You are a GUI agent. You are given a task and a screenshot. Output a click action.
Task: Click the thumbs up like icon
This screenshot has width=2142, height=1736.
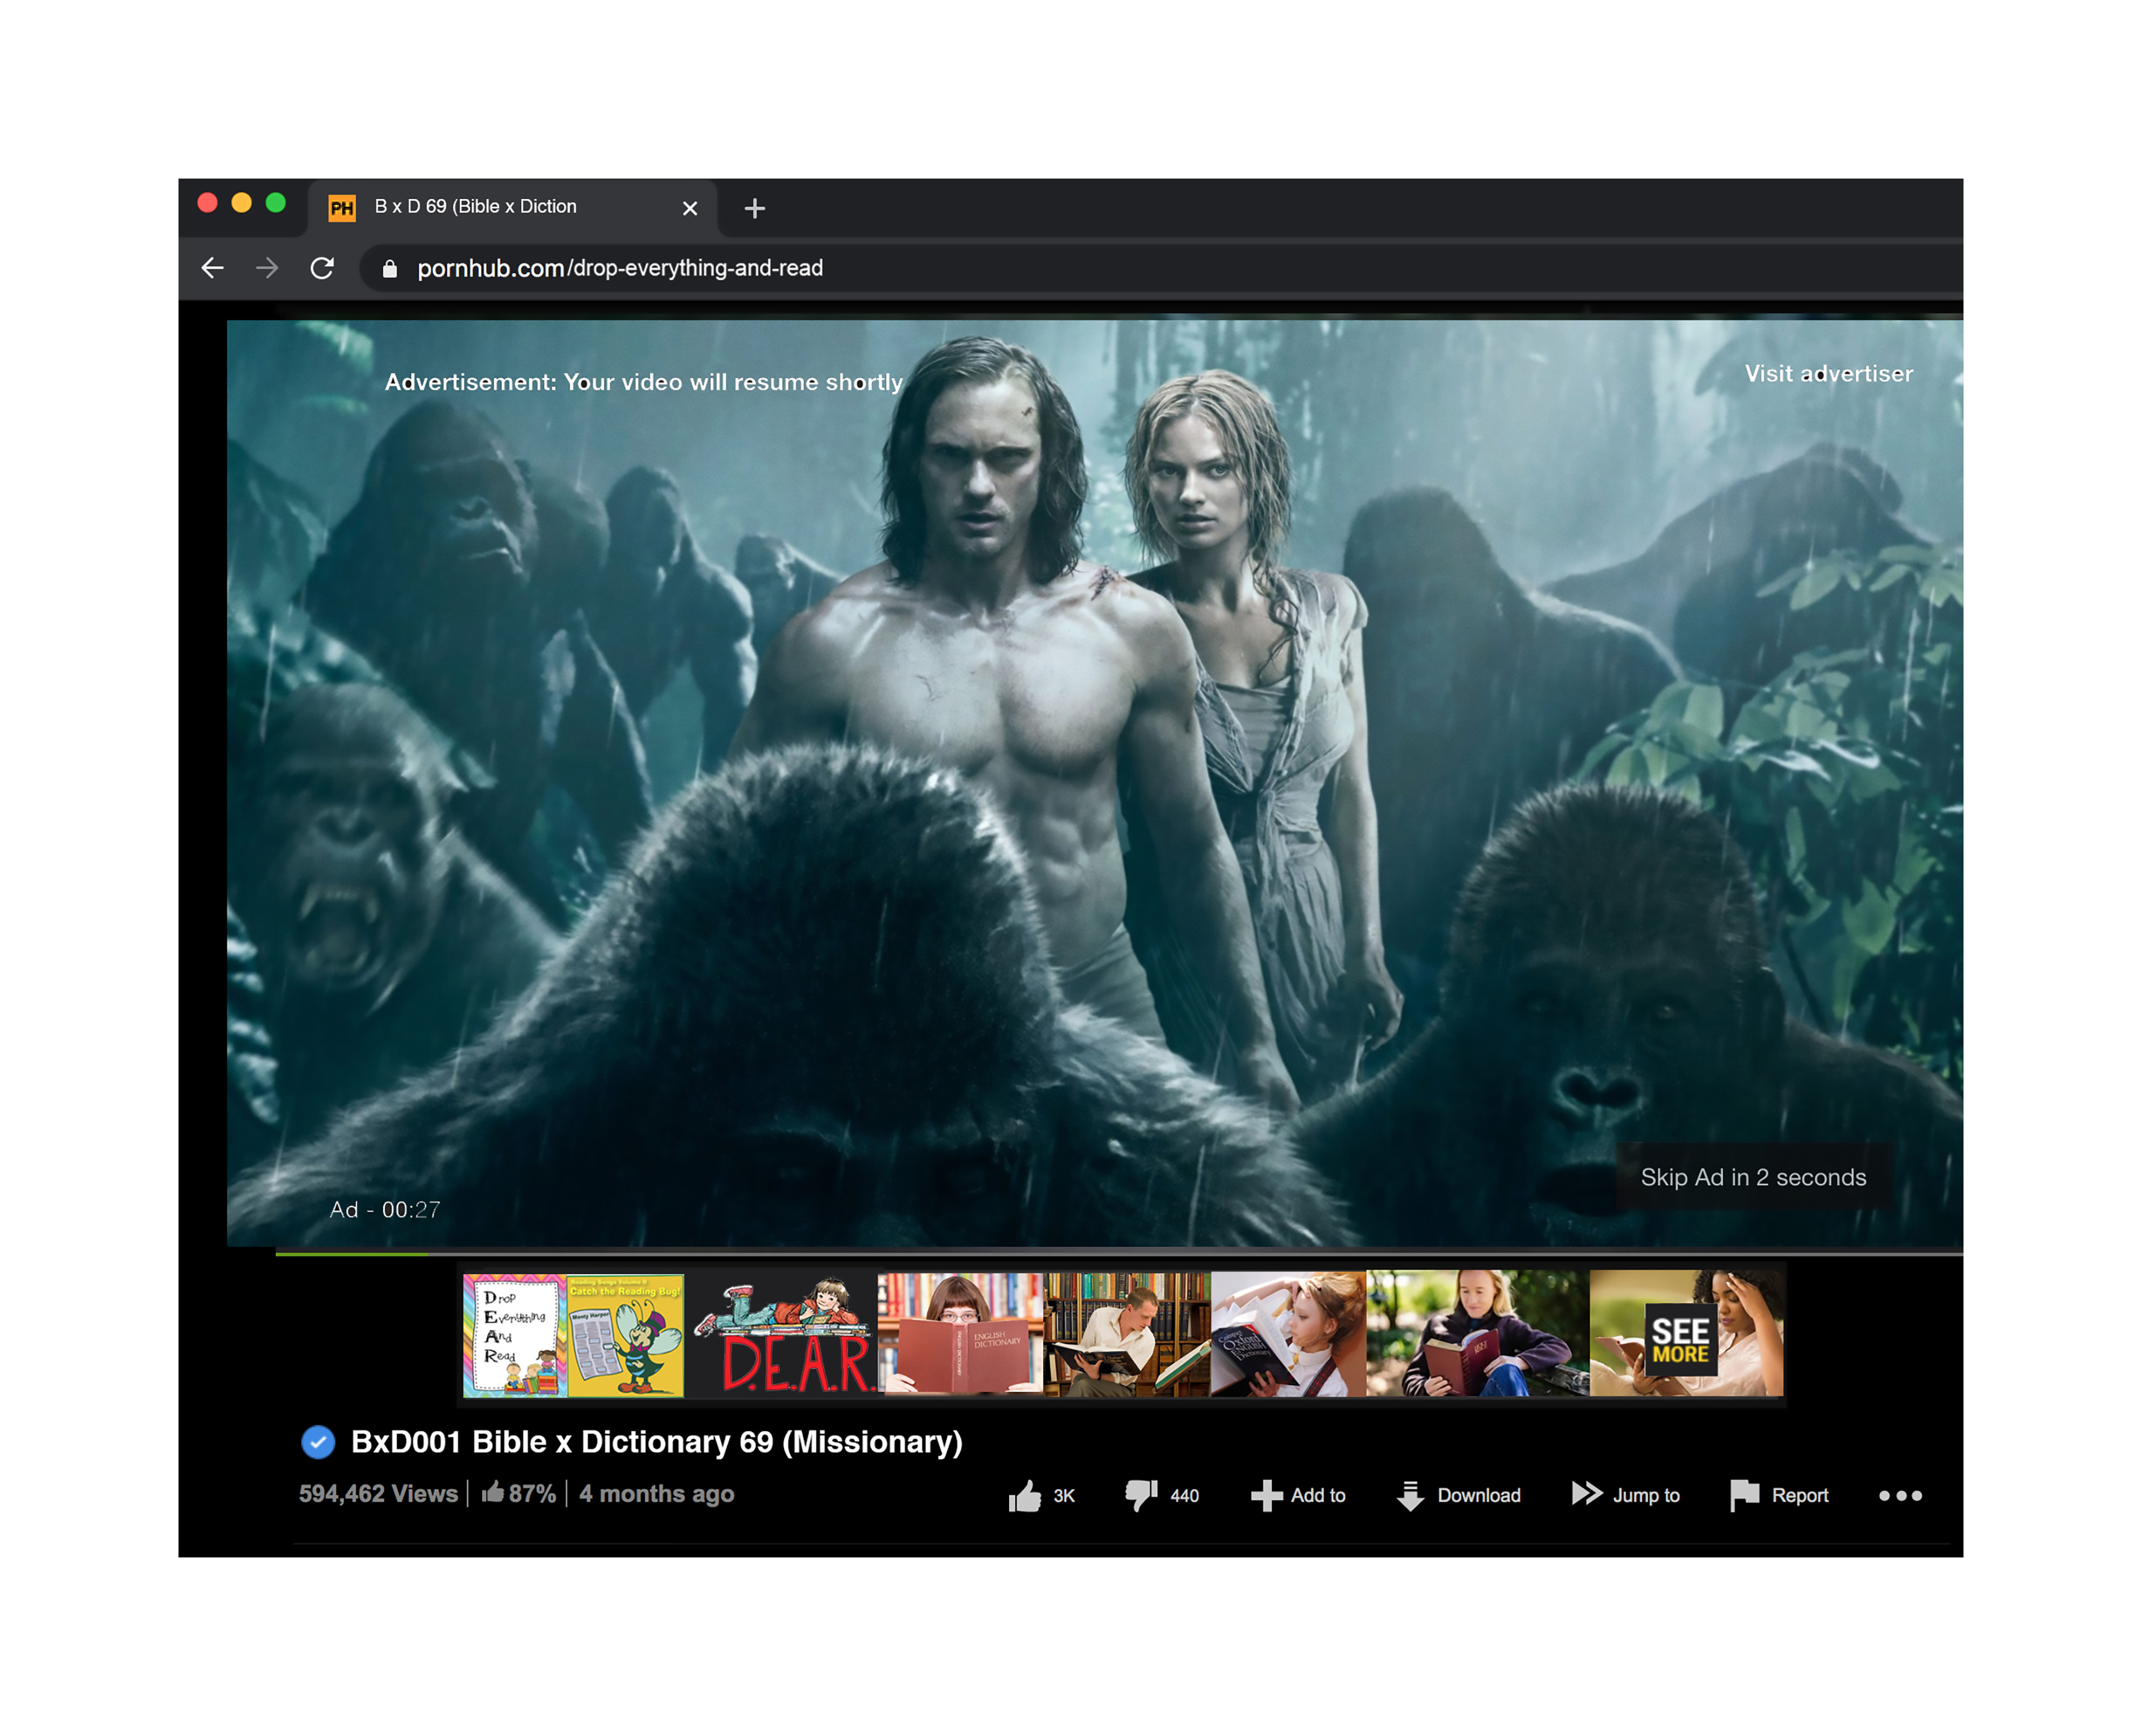click(1025, 1496)
